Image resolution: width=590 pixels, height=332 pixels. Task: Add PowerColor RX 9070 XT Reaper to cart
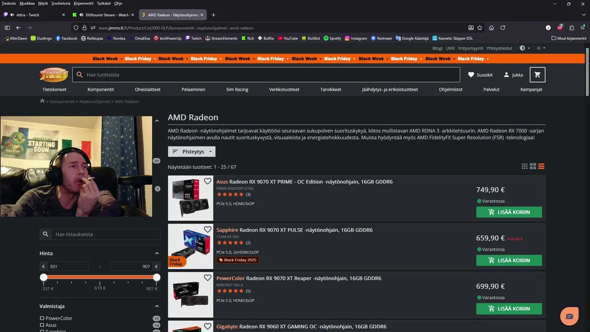[x=509, y=308]
